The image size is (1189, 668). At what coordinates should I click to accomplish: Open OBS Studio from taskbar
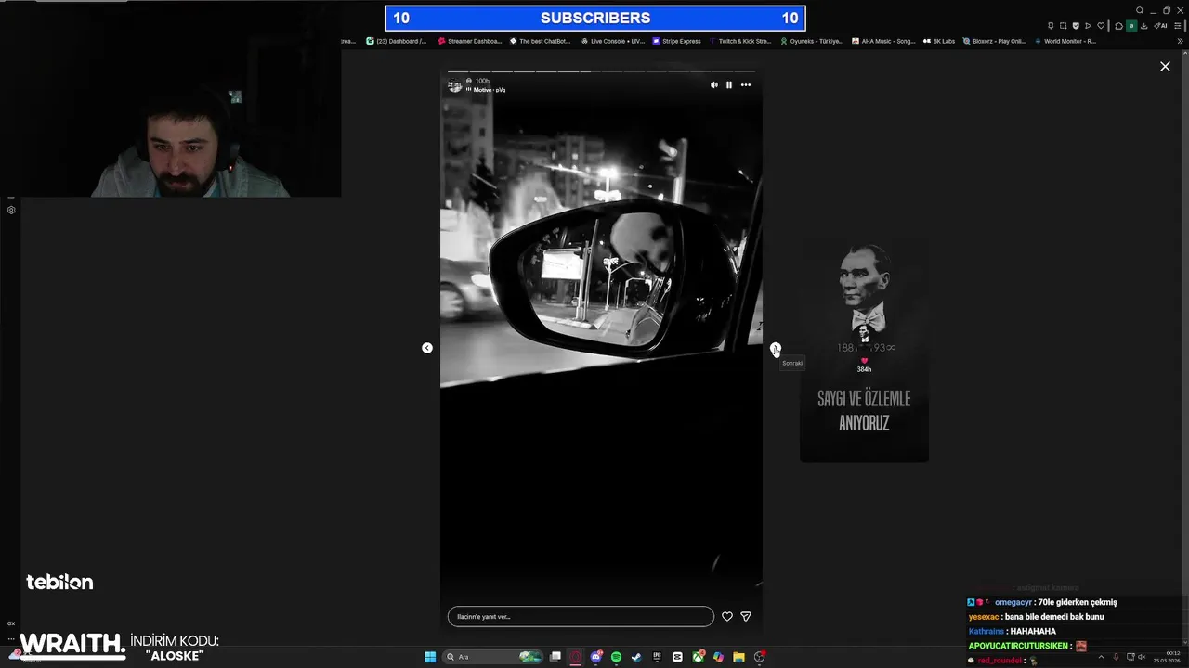click(759, 657)
